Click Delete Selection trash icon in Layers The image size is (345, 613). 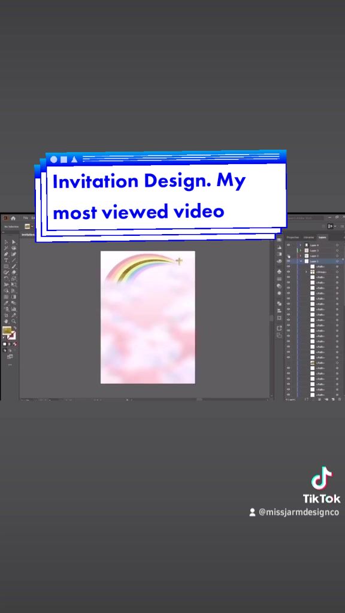(x=339, y=399)
